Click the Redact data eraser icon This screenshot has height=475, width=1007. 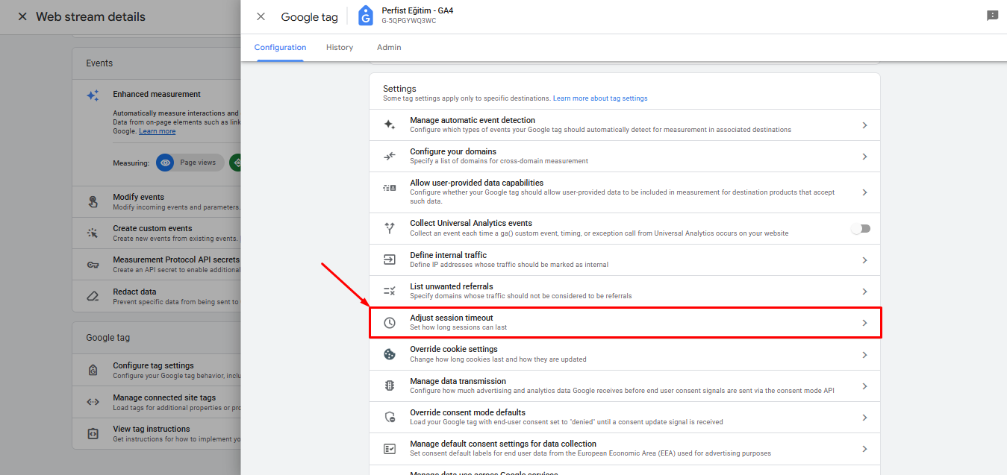click(93, 296)
